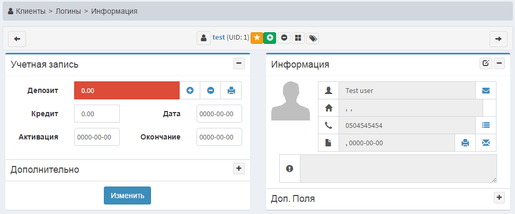Open the tags icon next to UID
The width and height of the screenshot is (515, 214).
coord(313,38)
